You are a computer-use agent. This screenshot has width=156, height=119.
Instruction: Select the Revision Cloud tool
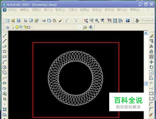tap(4, 73)
